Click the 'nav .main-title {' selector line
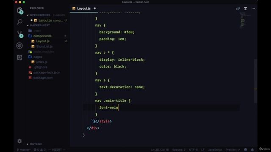Viewport: 271px width, 152px height. tap(113, 100)
